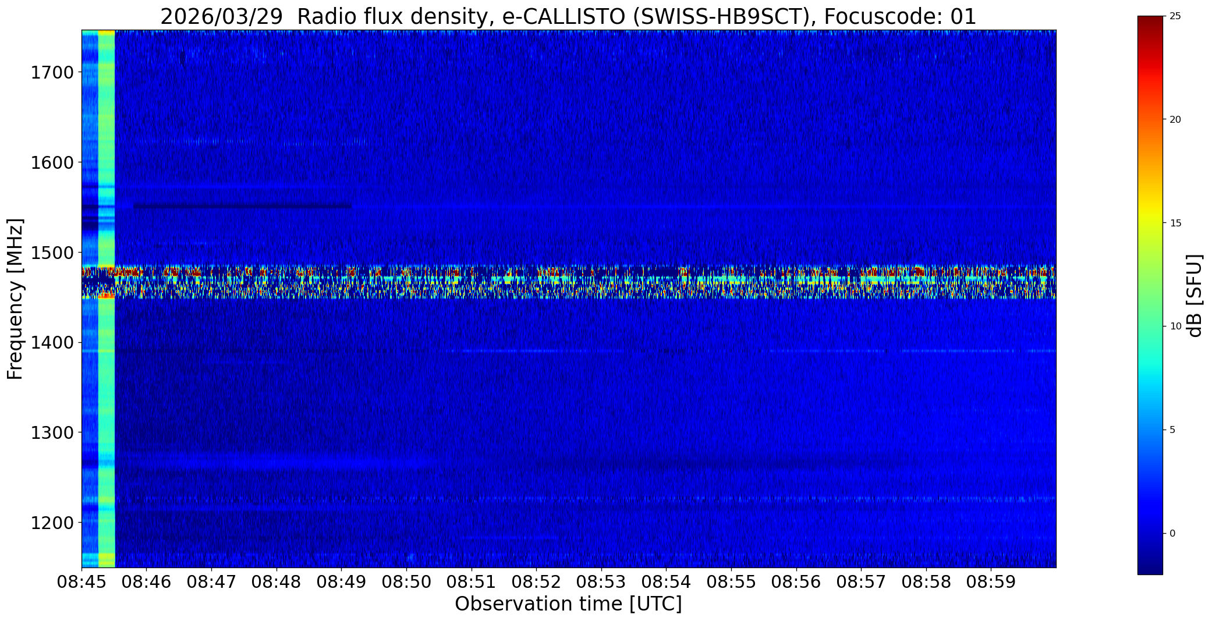This screenshot has height=621, width=1212.
Task: Click the 08:52 time tick label
Action: click(x=536, y=581)
